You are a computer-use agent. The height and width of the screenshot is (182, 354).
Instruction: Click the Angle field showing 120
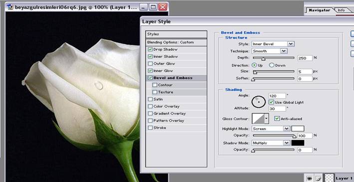pyautogui.click(x=277, y=96)
